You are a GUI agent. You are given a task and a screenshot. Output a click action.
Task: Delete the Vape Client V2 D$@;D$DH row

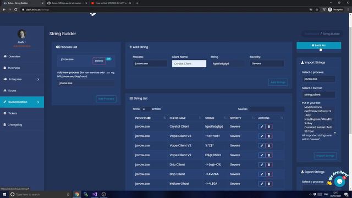pos(269,155)
